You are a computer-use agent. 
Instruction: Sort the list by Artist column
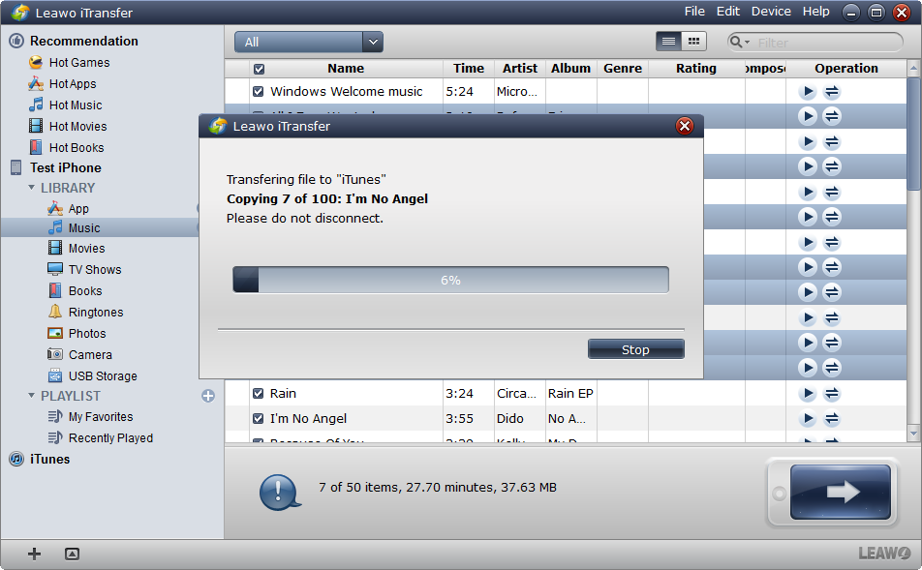point(520,69)
